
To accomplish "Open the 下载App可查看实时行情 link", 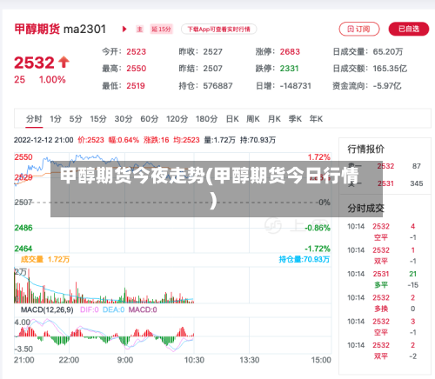I will (x=218, y=29).
